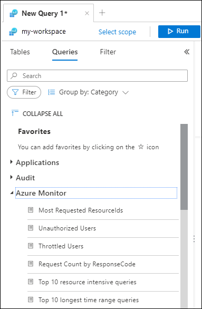
Task: Click the Select scope link
Action: coord(117,32)
